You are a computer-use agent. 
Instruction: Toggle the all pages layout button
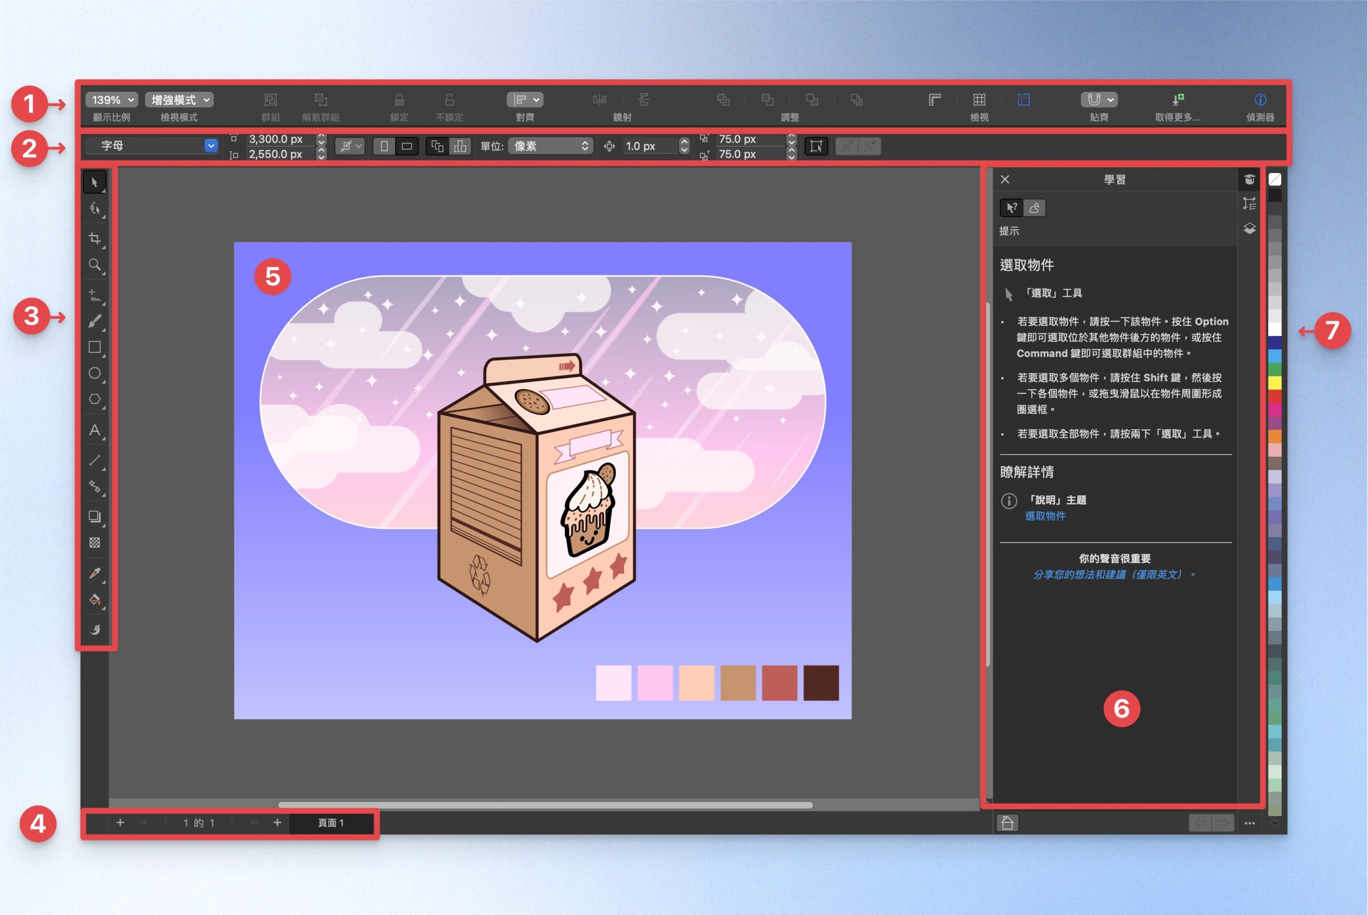437,146
